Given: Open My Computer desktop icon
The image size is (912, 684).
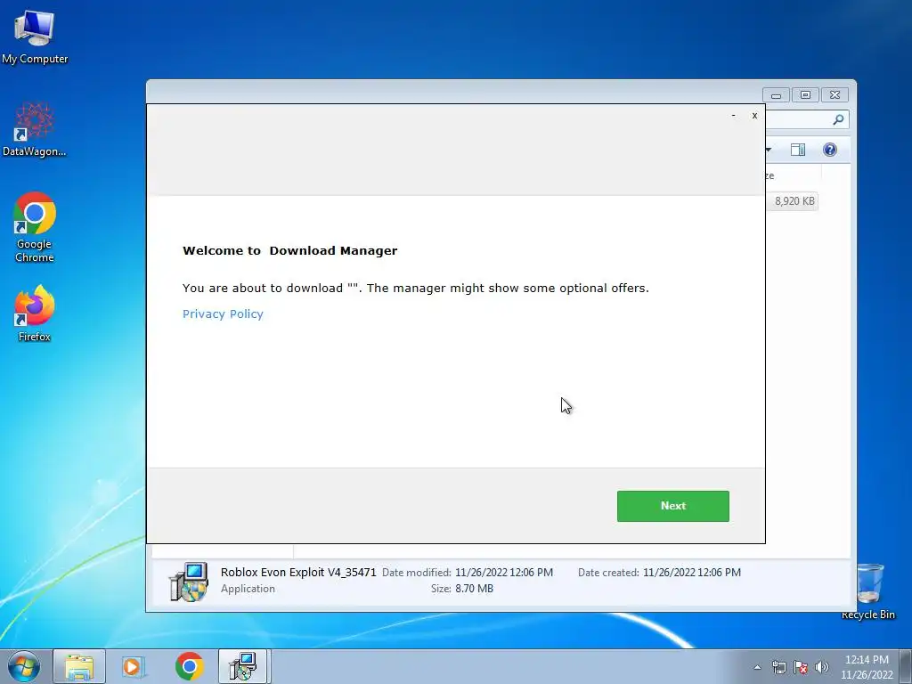Looking at the screenshot, I should pos(35,37).
